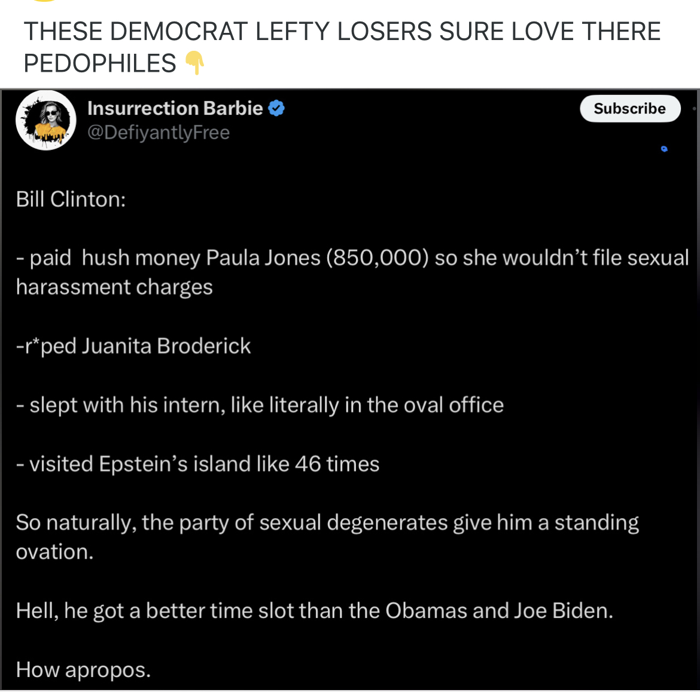Click the closing phrase How apropos
Viewport: 700px width, 692px height.
click(83, 669)
